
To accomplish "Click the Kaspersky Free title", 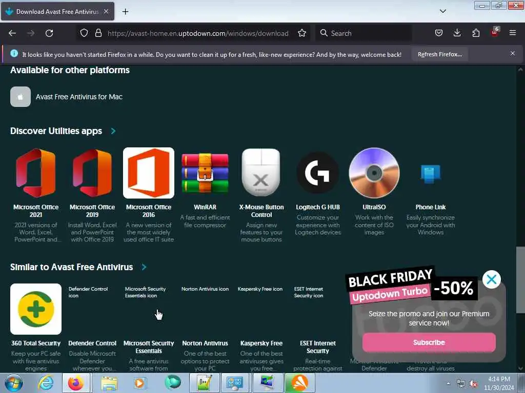I will coord(261,343).
